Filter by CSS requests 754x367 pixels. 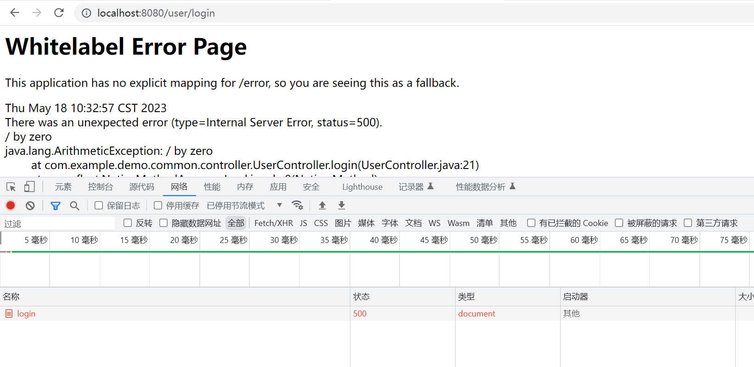tap(321, 223)
